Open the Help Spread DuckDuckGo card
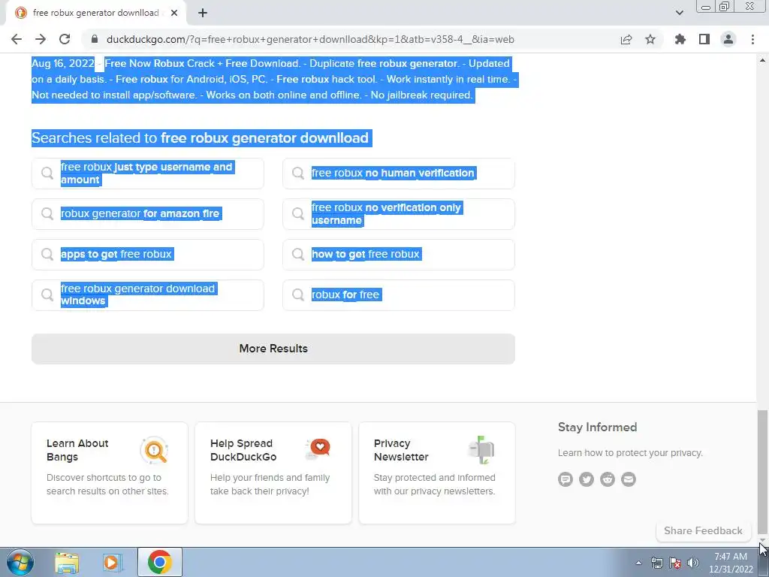Viewport: 769px width, 577px height. pos(273,473)
